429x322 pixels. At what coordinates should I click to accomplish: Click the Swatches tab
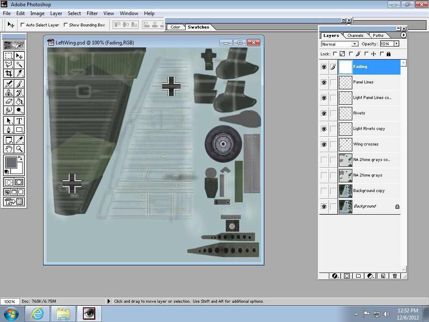(x=199, y=27)
